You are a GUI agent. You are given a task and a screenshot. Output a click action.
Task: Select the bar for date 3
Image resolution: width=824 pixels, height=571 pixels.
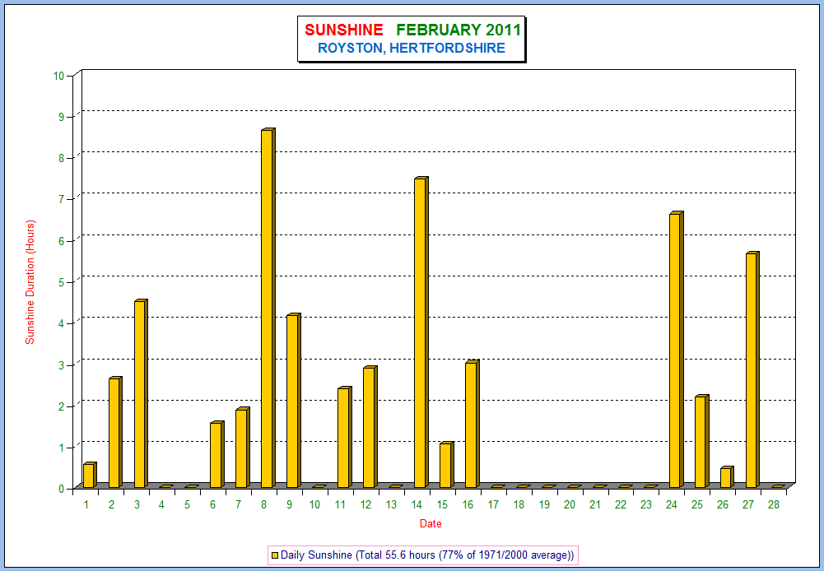[x=141, y=394]
